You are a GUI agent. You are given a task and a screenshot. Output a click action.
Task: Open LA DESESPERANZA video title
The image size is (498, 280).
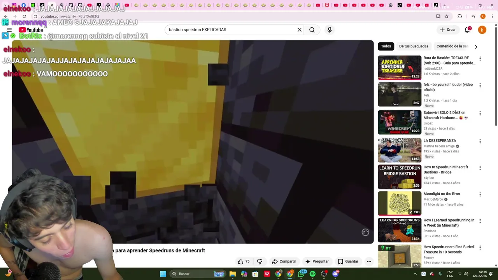[x=440, y=141]
